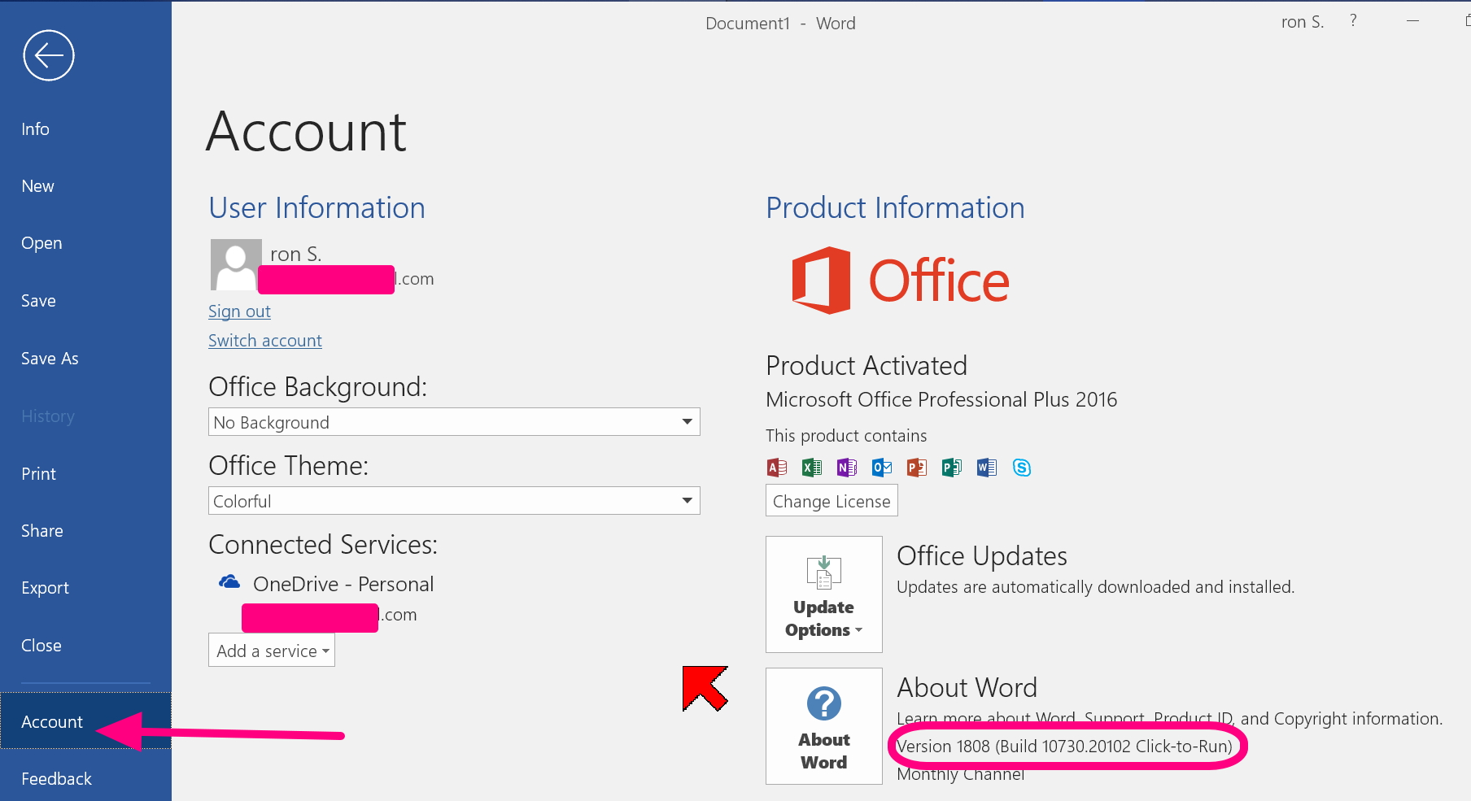The height and width of the screenshot is (801, 1471).
Task: Click the ron S. user name text
Action: pos(296,255)
